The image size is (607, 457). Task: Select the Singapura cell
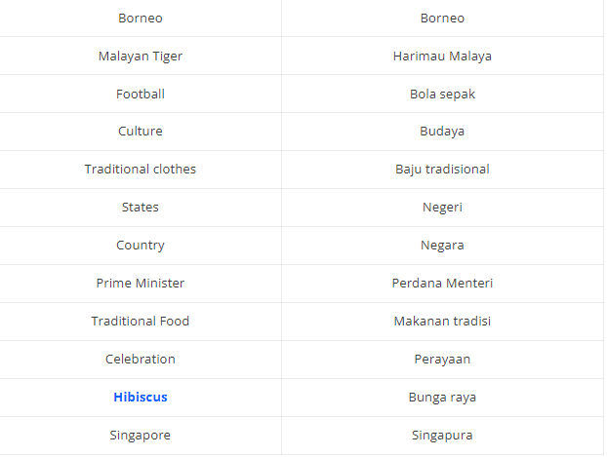[442, 435]
